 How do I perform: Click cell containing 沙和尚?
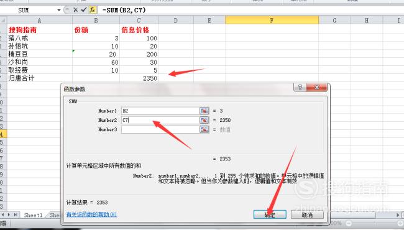click(x=39, y=62)
